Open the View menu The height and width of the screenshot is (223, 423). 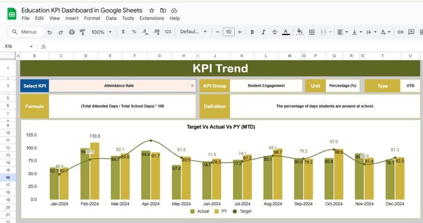point(55,18)
